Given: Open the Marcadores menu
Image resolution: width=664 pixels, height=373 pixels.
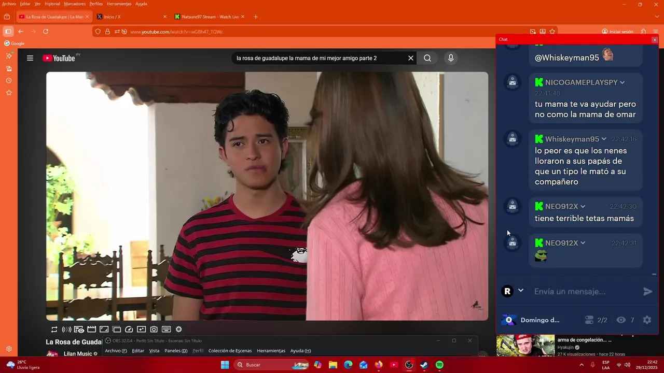Looking at the screenshot, I should click(x=75, y=4).
